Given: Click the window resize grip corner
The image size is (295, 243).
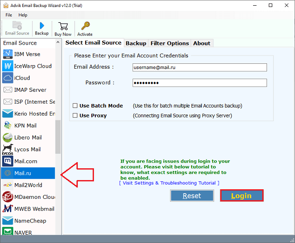Looking at the screenshot, I should pos(292,240).
